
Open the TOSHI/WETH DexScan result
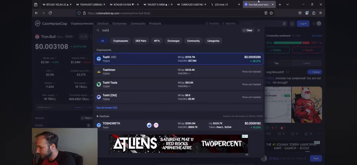coord(178,125)
